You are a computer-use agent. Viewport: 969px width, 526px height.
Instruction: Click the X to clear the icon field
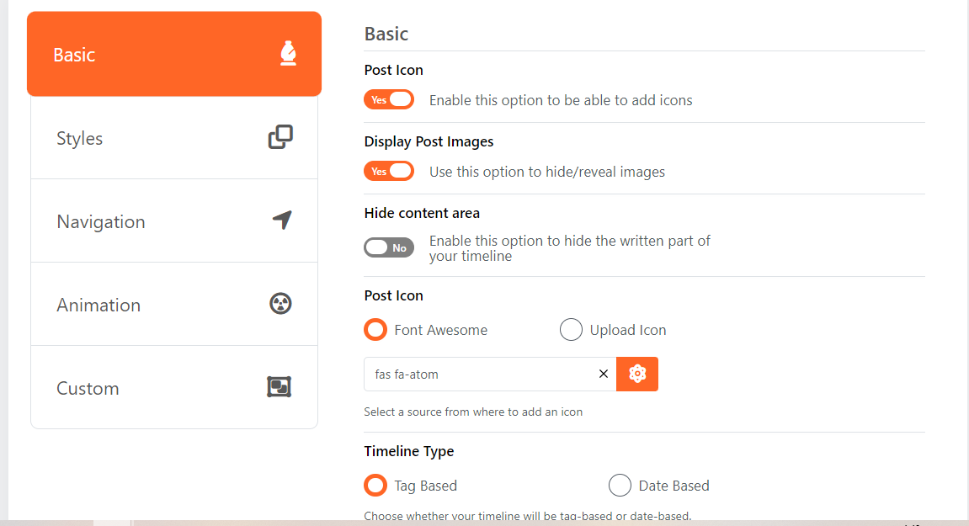(603, 374)
